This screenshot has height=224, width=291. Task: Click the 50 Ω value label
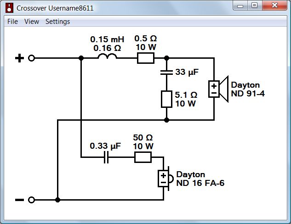pyautogui.click(x=143, y=138)
